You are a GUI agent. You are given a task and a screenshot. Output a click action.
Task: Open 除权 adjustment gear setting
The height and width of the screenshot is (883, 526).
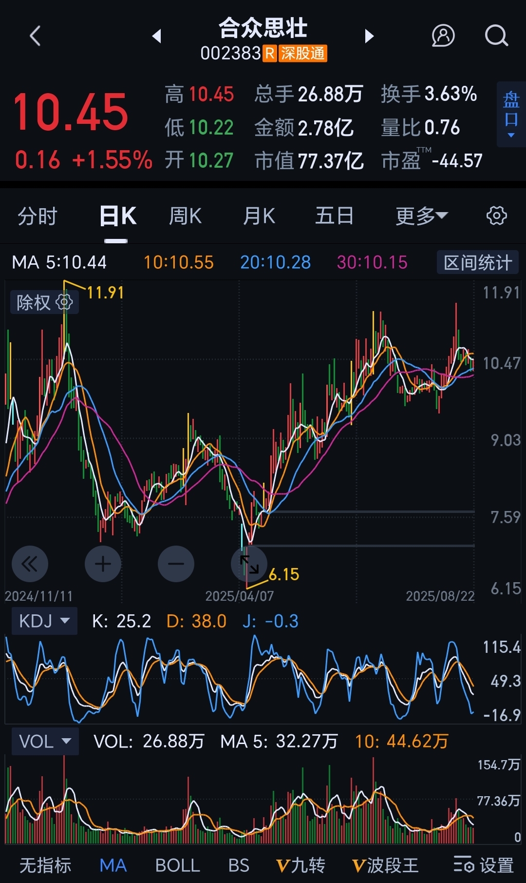64,302
